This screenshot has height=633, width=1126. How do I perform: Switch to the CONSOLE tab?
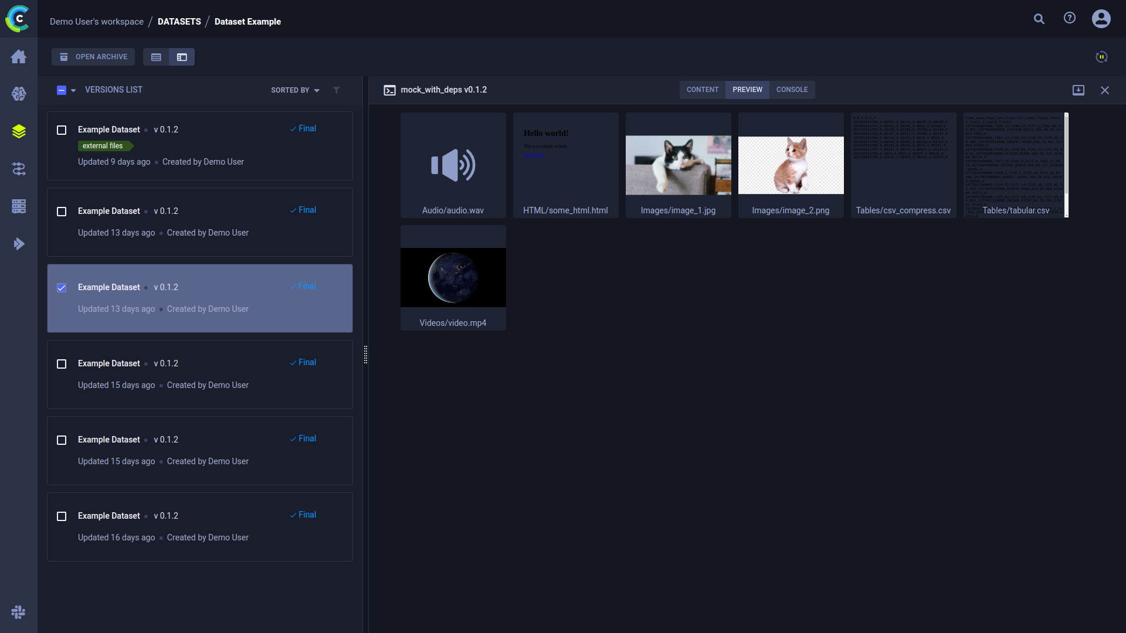point(792,90)
